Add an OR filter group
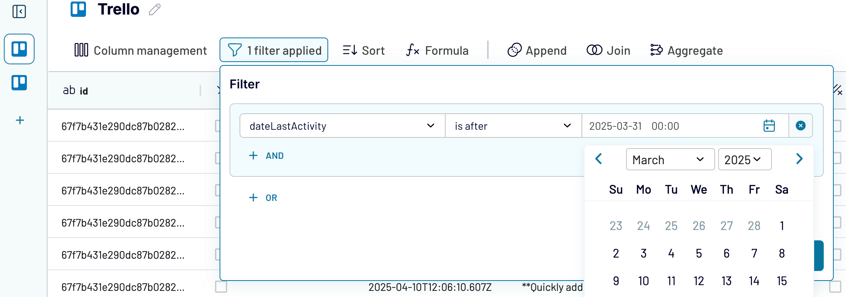Screen dimensions: 846x297 pos(263,198)
